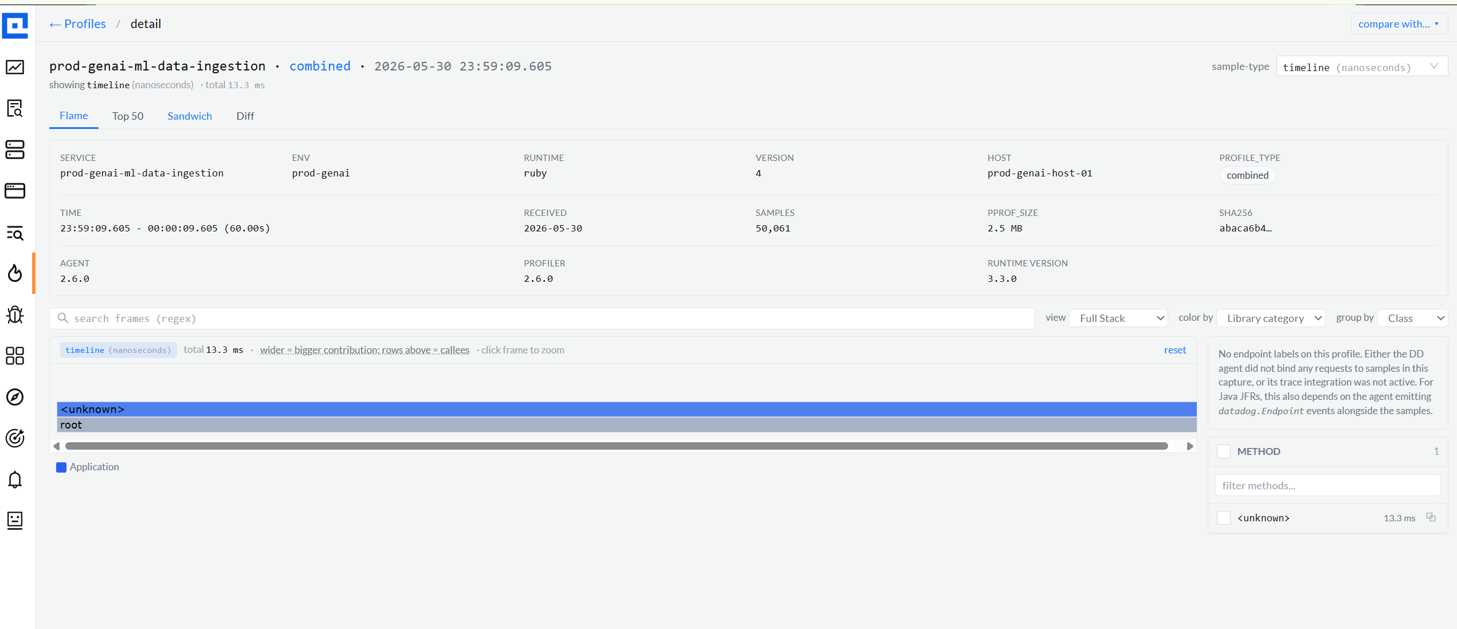Click the runtime value ruby

point(535,173)
